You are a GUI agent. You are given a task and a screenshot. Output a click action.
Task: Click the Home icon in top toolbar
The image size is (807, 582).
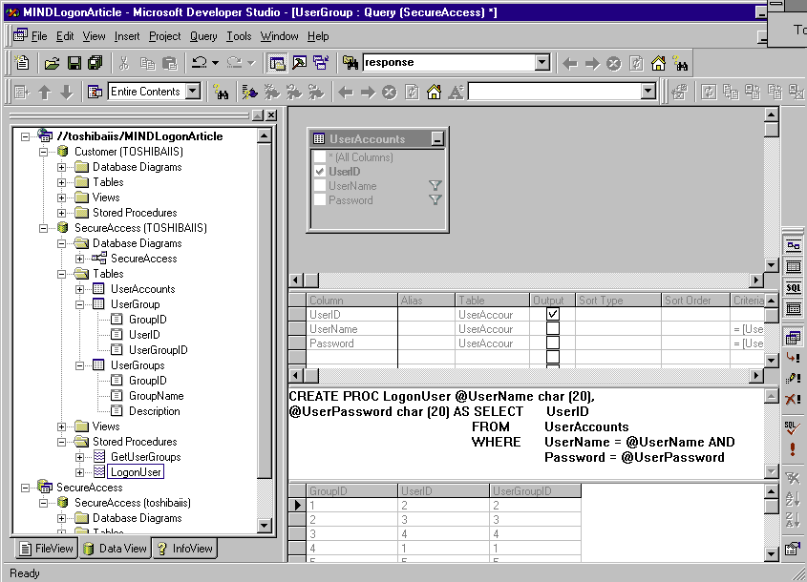[658, 64]
